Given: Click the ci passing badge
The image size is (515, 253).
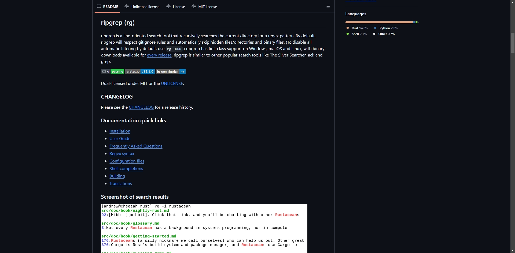Looking at the screenshot, I should point(113,71).
